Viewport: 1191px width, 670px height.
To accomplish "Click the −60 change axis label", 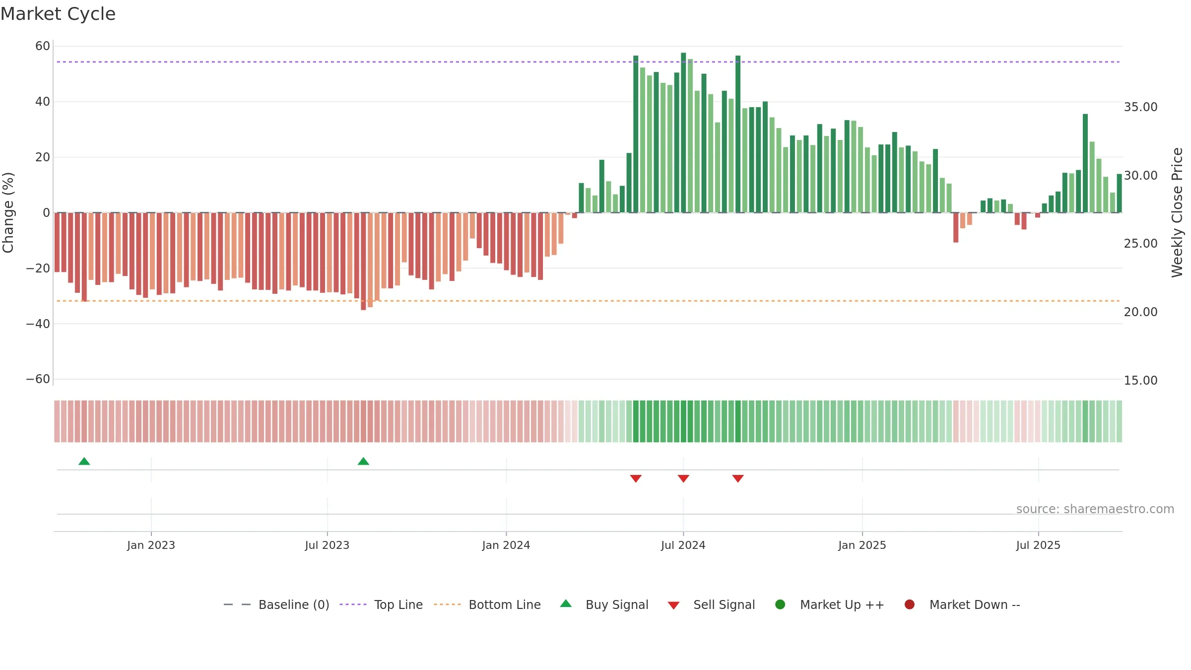I will point(38,379).
